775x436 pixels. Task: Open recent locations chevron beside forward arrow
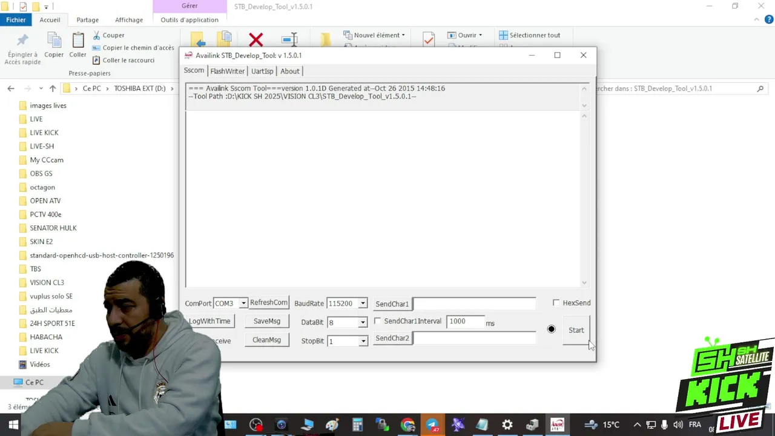click(41, 88)
